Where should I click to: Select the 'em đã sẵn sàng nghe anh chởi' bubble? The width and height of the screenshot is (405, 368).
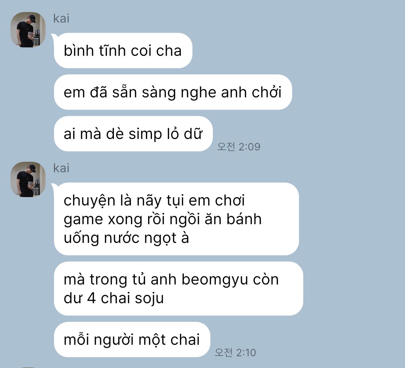(x=173, y=92)
